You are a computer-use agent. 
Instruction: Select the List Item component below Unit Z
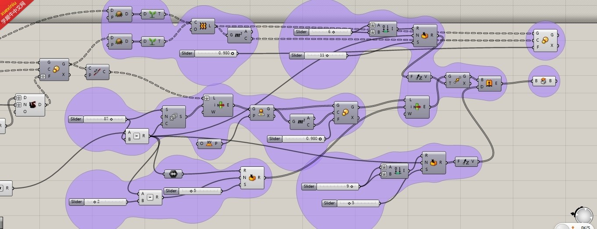click(417, 107)
